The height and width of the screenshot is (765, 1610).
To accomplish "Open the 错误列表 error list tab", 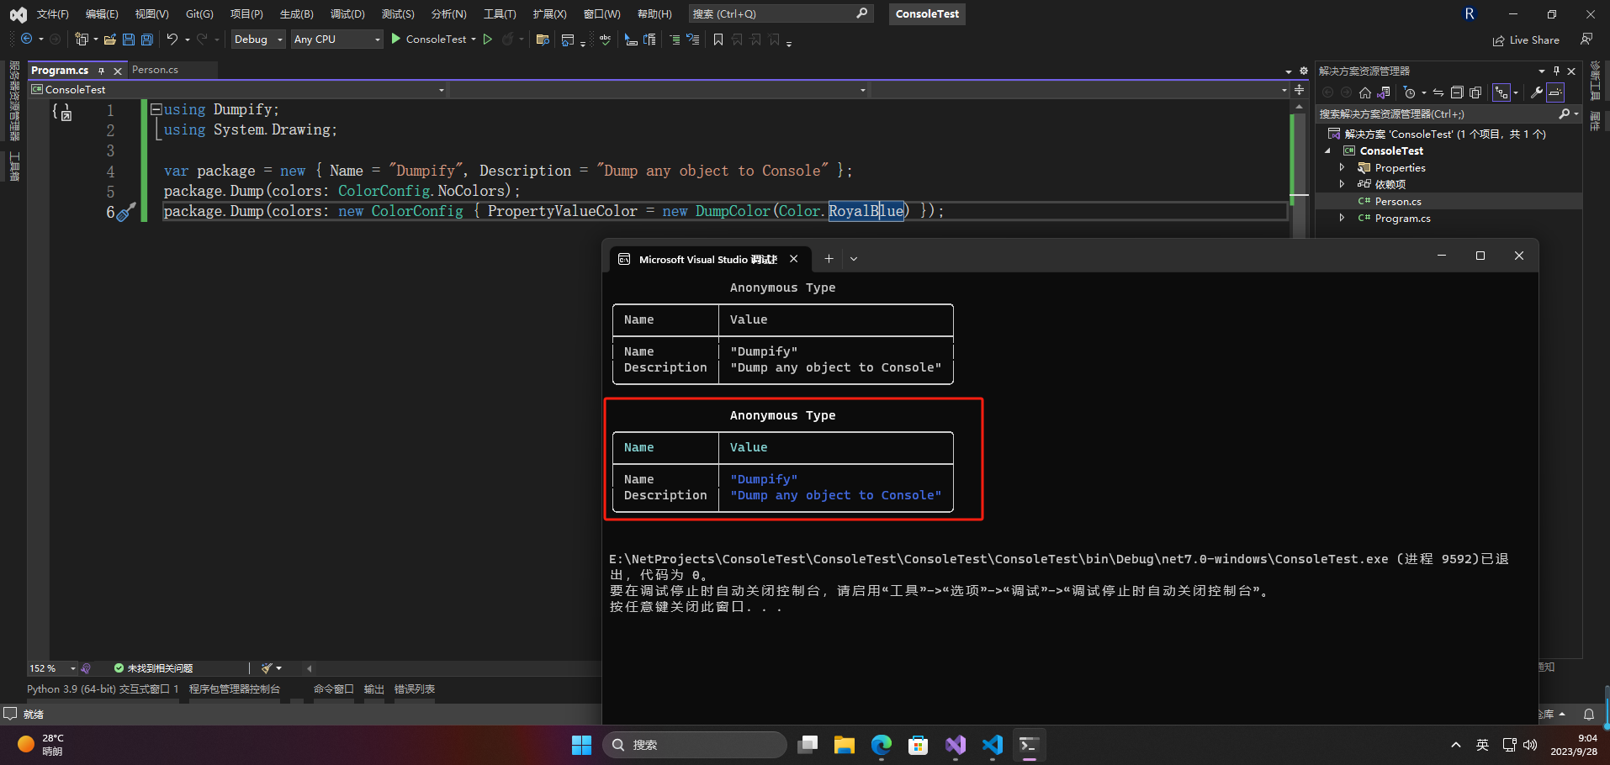I will pos(415,689).
